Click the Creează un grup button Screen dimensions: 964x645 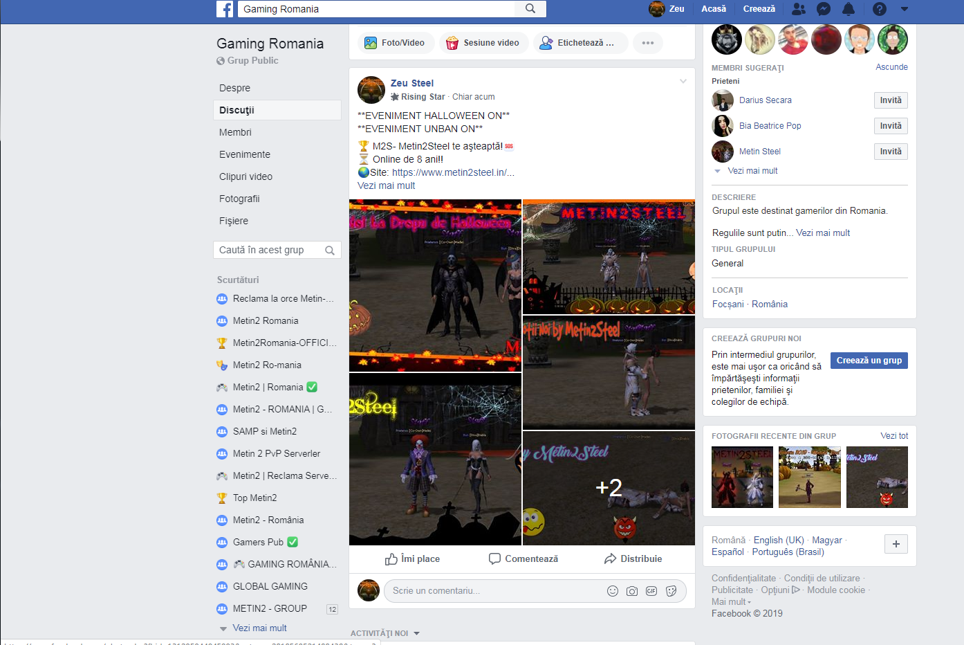(869, 361)
